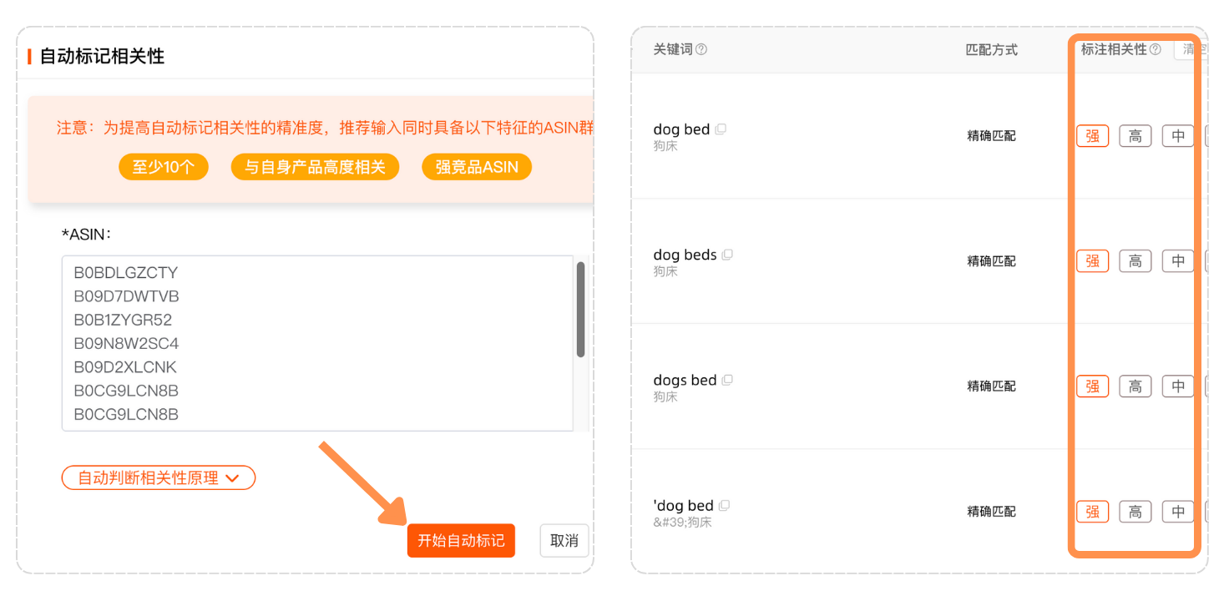Expand the 自动判断相关性原理 section

pyautogui.click(x=159, y=478)
